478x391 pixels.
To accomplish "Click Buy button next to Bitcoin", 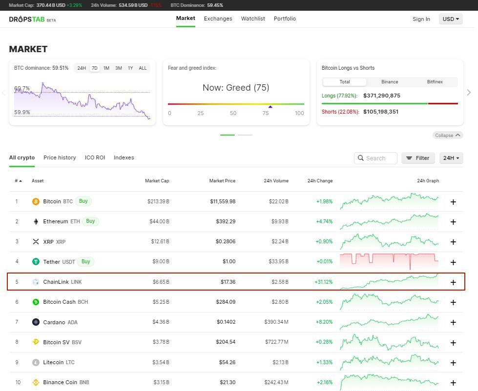I will click(x=83, y=201).
